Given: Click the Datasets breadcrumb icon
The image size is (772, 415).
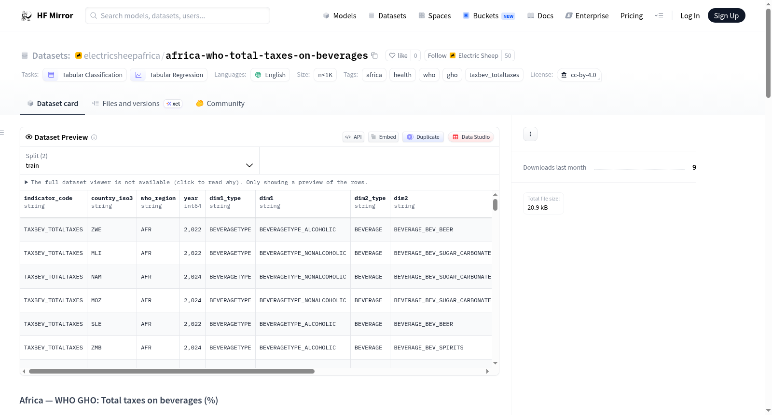Looking at the screenshot, I should [x=25, y=56].
